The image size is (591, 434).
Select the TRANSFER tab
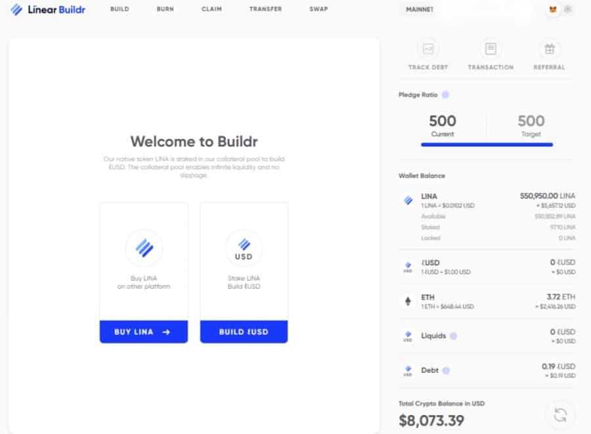[x=265, y=10]
